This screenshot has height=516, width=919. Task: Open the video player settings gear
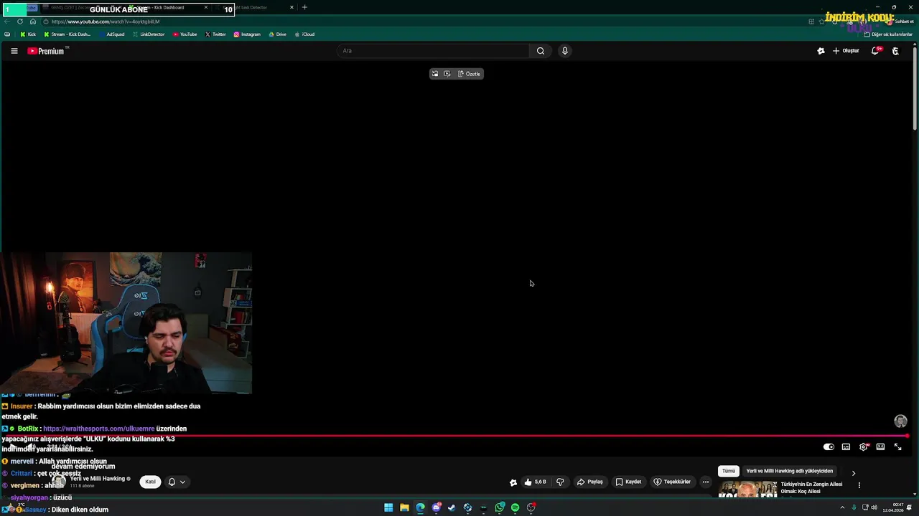tap(864, 447)
